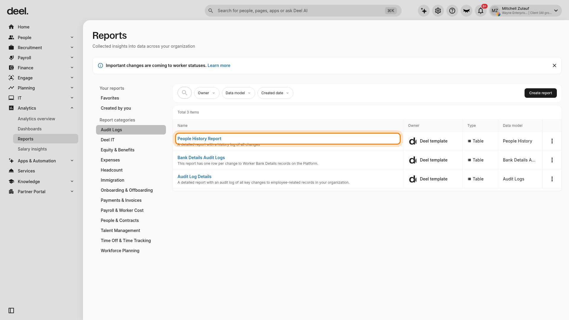Viewport: 569px width, 320px height.
Task: Dismiss the worker statuses info banner
Action: point(554,65)
